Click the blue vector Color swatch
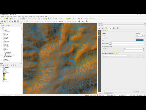 pos(140,40)
